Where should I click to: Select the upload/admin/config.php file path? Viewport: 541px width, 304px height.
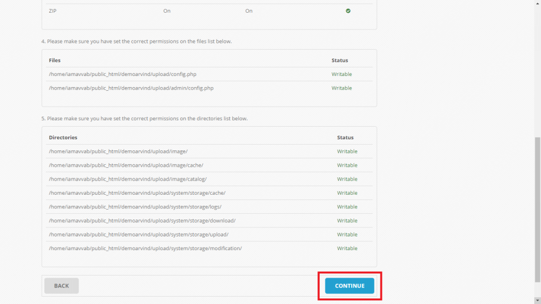tap(131, 88)
